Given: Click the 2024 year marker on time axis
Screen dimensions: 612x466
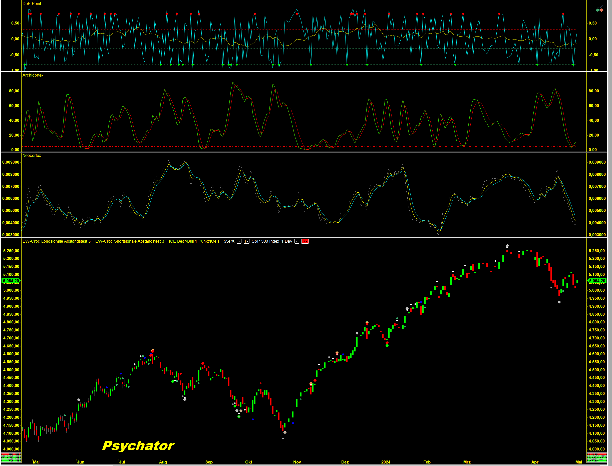Looking at the screenshot, I should (x=386, y=462).
